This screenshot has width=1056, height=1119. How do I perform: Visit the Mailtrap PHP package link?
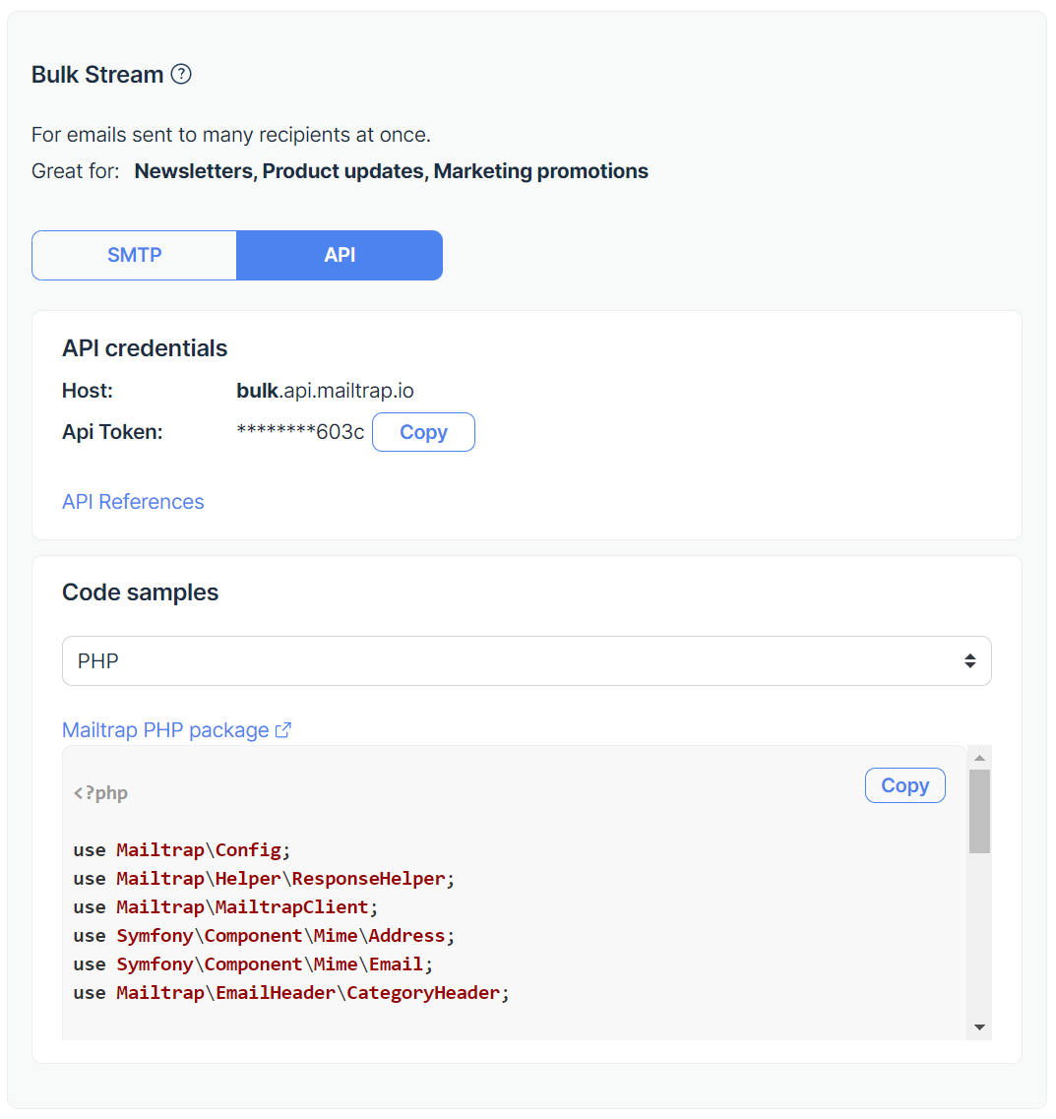pos(165,729)
